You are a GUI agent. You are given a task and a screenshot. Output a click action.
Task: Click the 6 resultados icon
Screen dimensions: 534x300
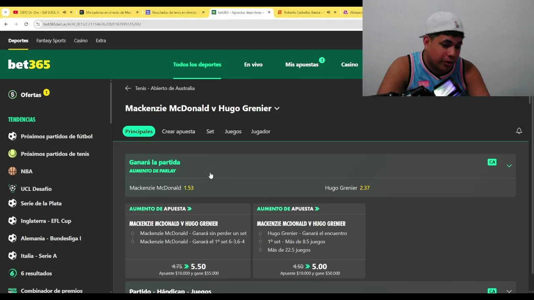(13, 273)
